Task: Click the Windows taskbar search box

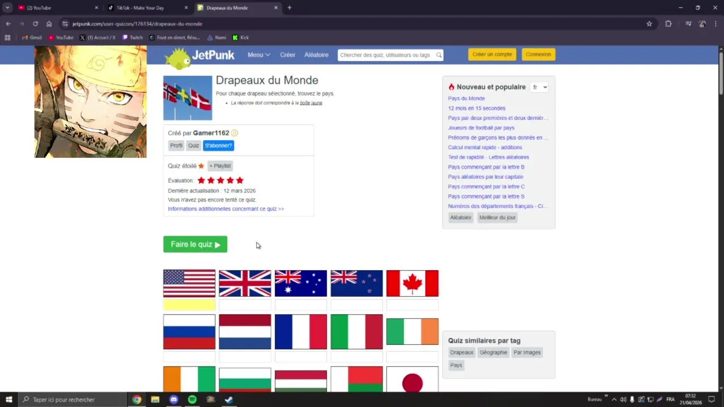Action: pos(71,400)
